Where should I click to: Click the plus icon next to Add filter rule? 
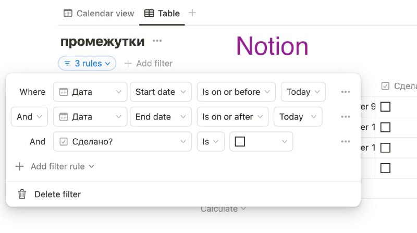click(x=19, y=166)
